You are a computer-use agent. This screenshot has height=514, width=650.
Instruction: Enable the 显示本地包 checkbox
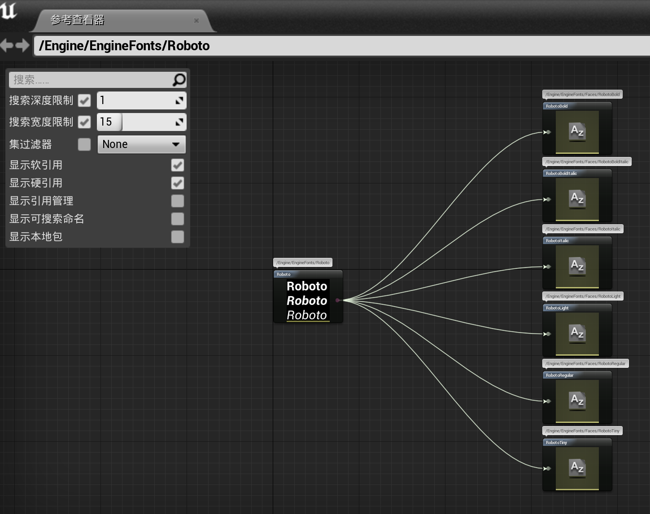coord(177,237)
